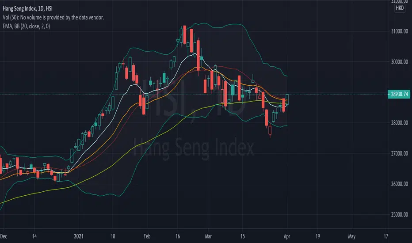Click the 28000.00 price axis label
412x243 pixels.
point(399,123)
